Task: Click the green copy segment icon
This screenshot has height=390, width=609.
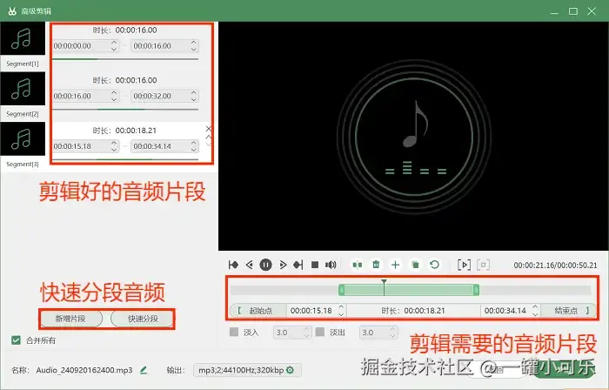Action: click(415, 265)
